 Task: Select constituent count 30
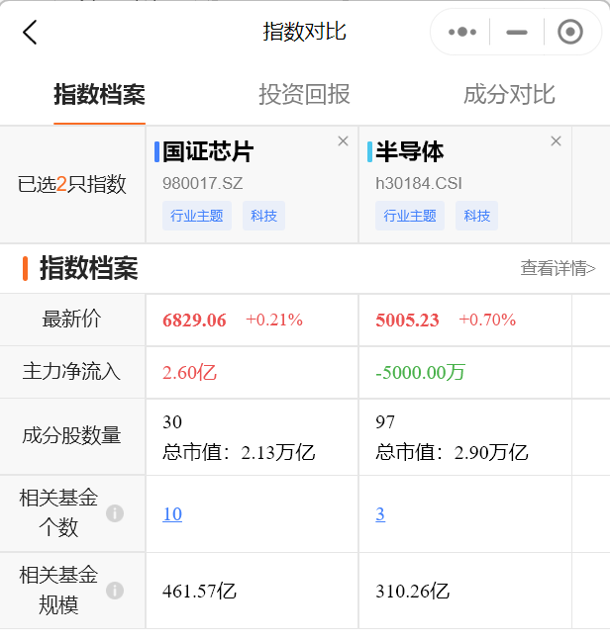tap(172, 422)
